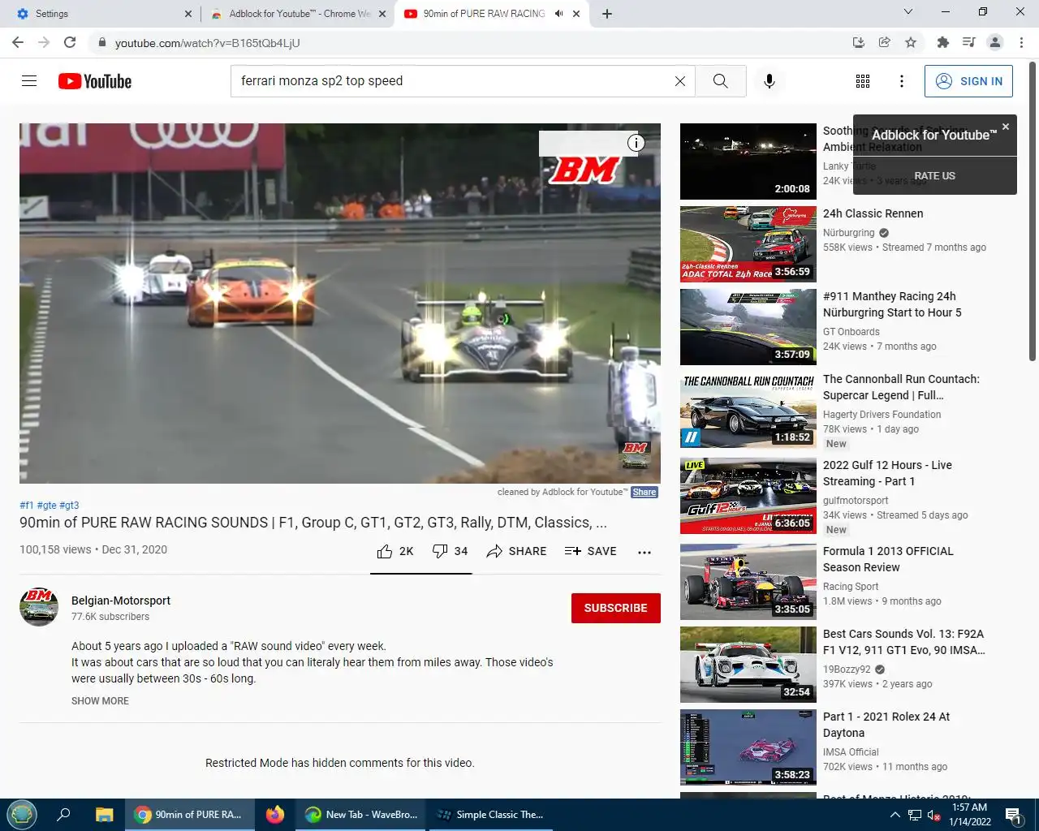Install app icon in address bar

coord(859,42)
